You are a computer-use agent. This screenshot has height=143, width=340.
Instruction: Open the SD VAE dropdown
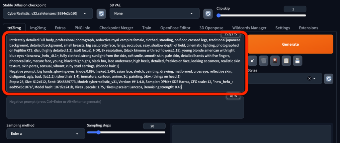(x=155, y=13)
